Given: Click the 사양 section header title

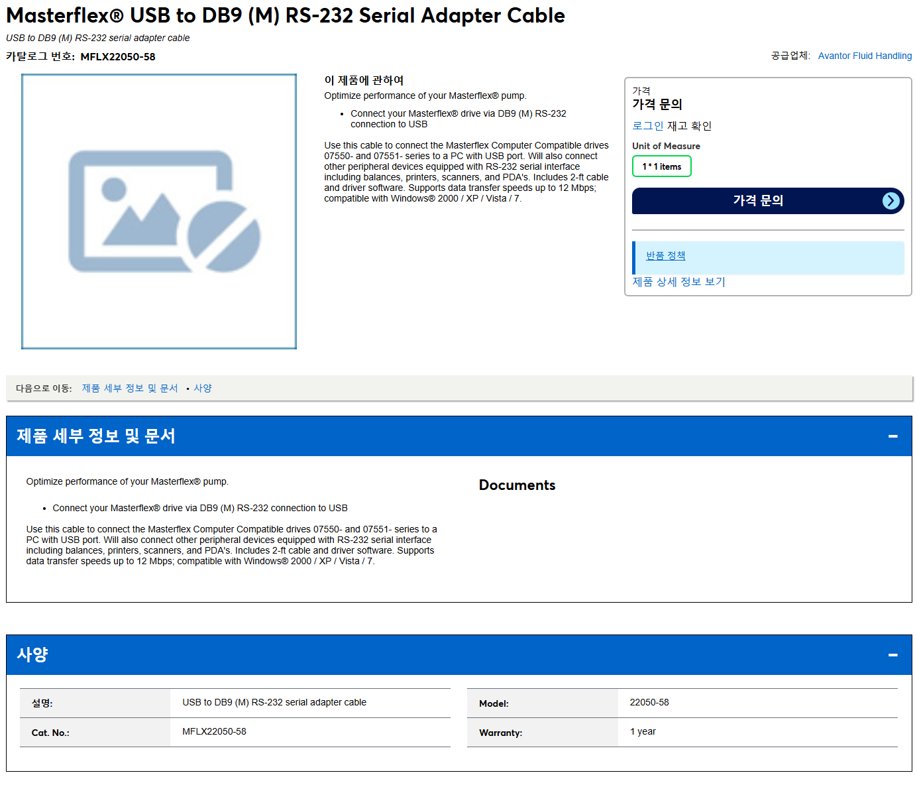Looking at the screenshot, I should tap(32, 655).
